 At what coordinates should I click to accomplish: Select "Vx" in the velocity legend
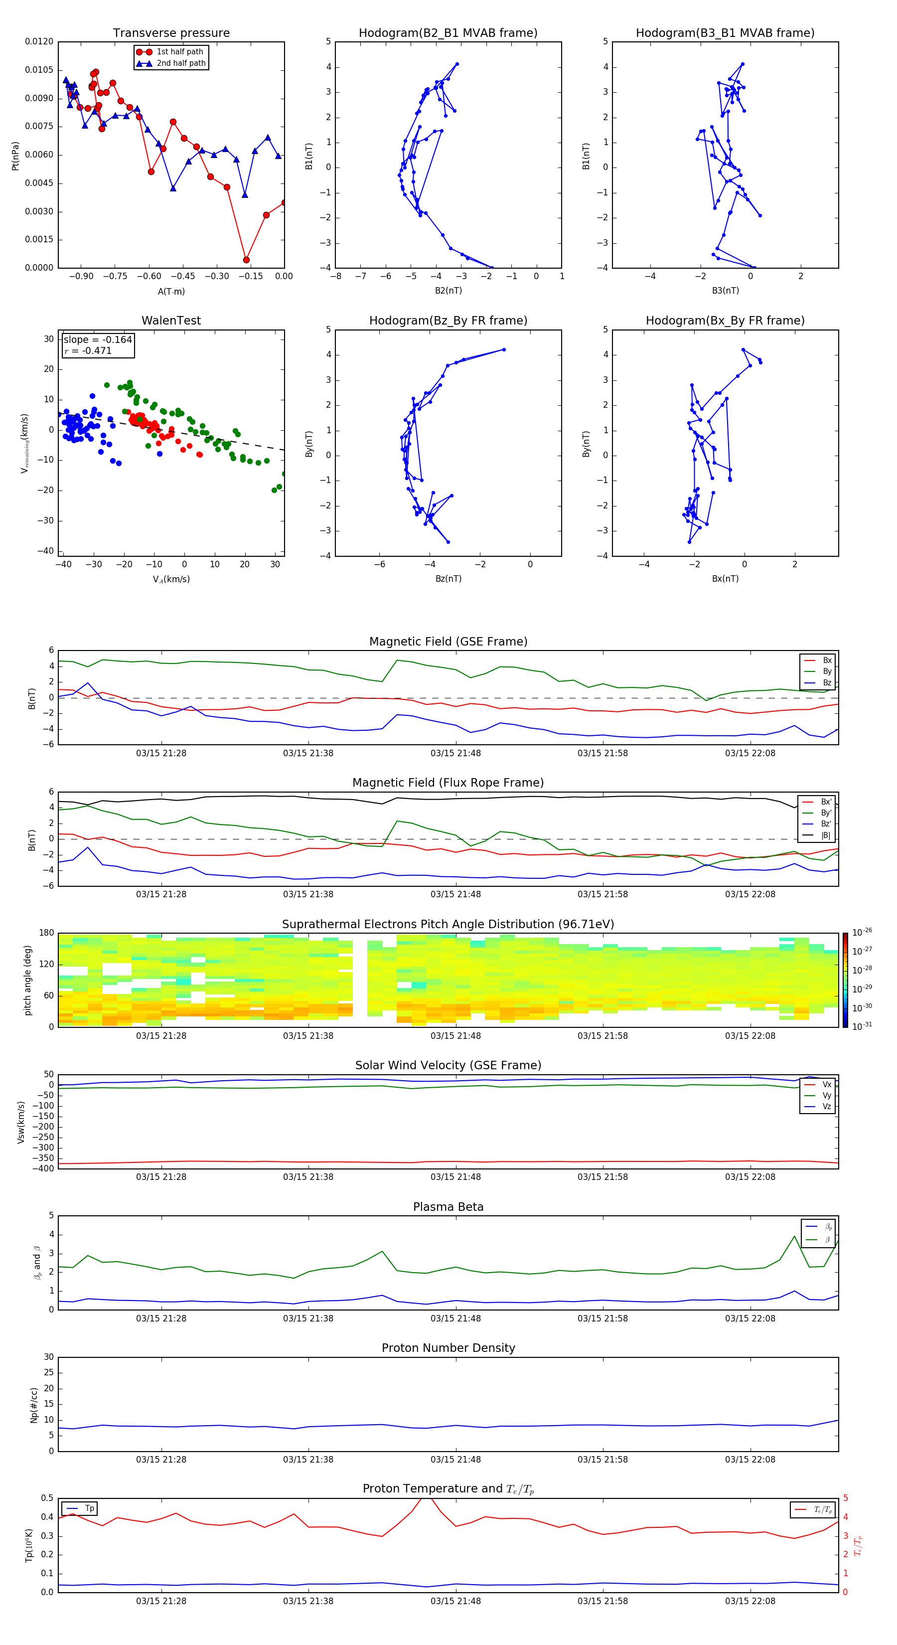pyautogui.click(x=818, y=1084)
